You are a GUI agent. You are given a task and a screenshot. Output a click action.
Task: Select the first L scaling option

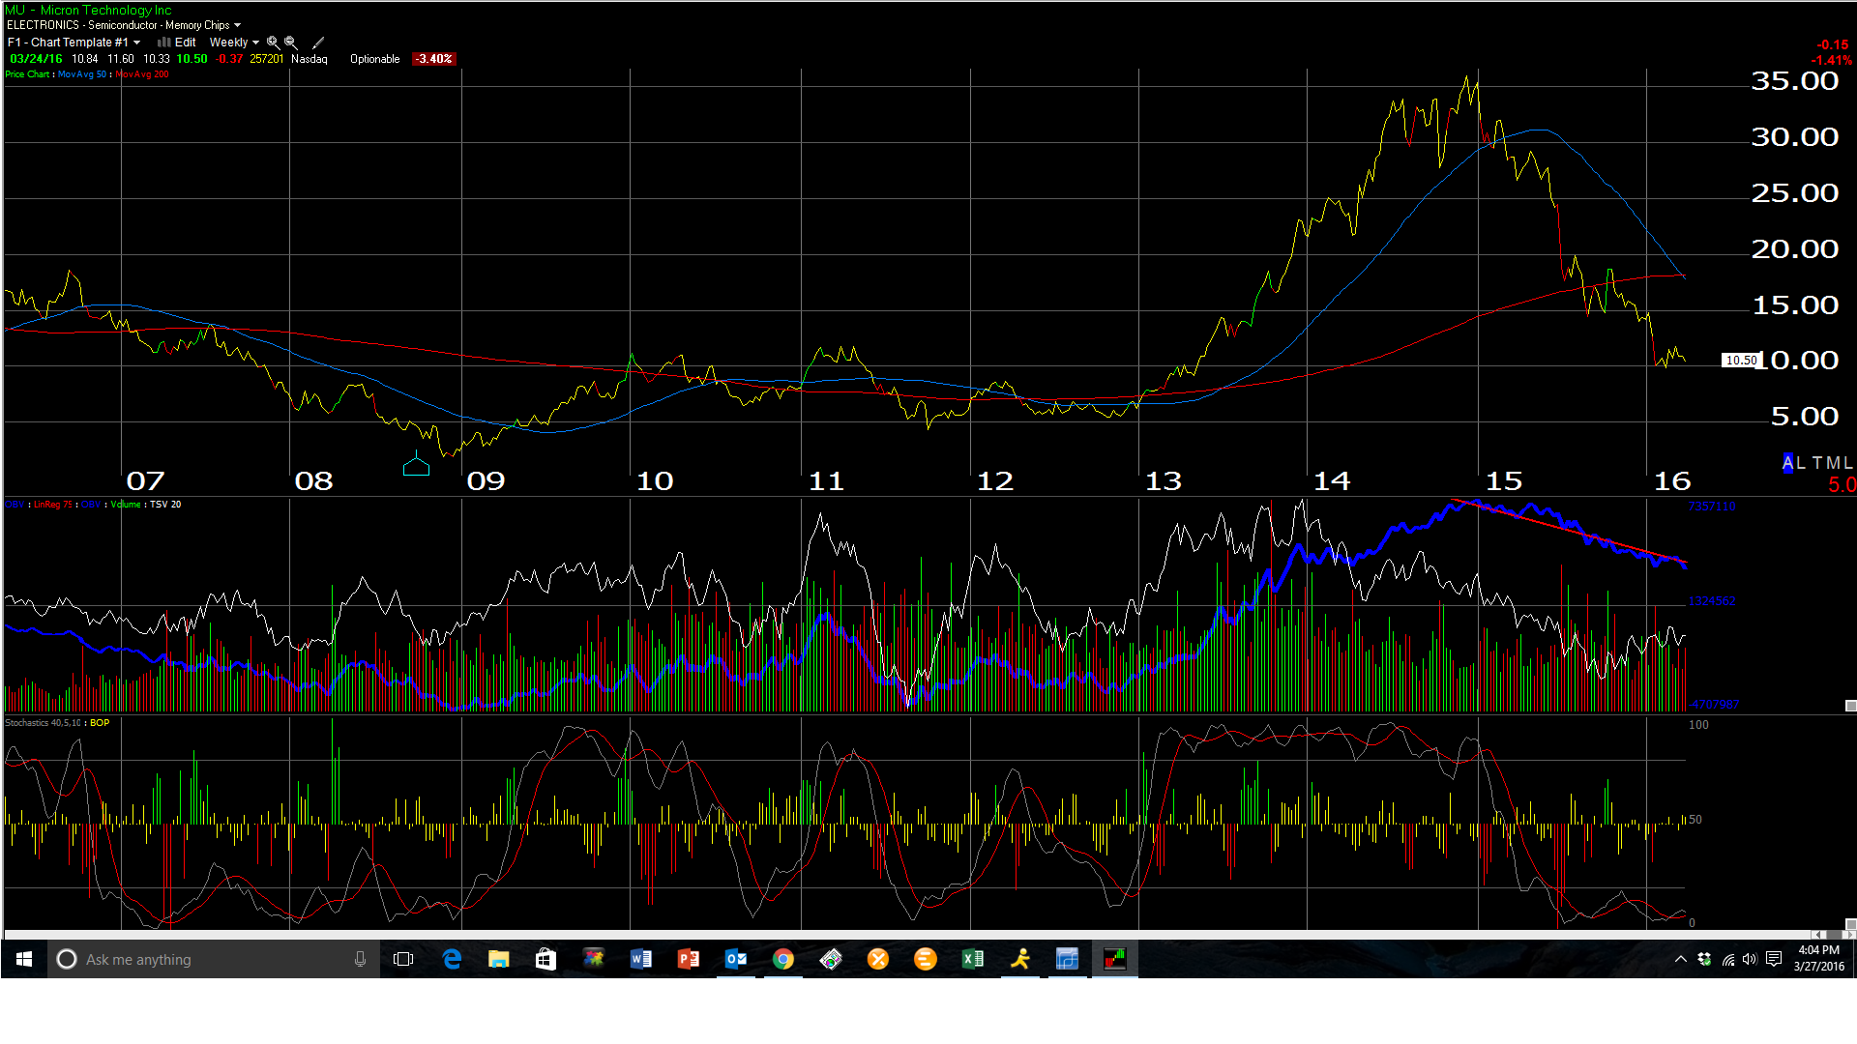[1801, 463]
